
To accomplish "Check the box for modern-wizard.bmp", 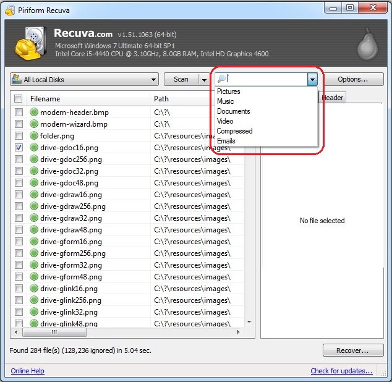I will click(x=19, y=124).
